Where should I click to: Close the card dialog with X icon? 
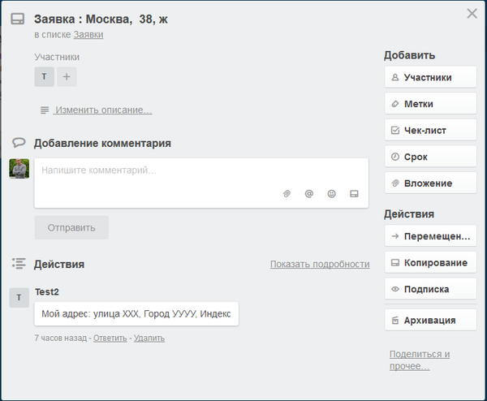472,14
